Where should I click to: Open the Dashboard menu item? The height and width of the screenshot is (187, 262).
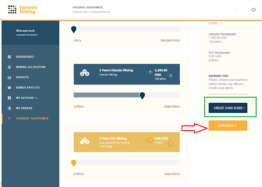tap(25, 57)
